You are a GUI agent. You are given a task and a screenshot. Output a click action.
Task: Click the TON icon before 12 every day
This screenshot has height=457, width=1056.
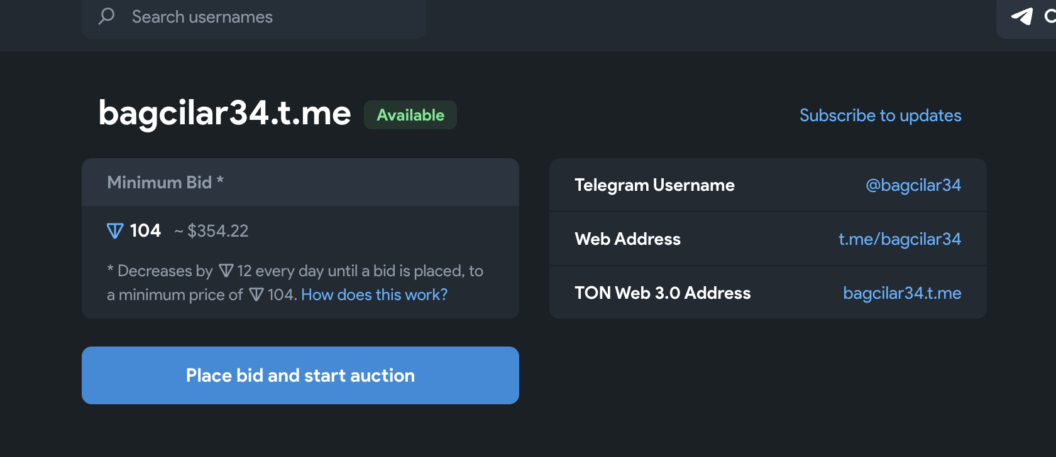[226, 271]
